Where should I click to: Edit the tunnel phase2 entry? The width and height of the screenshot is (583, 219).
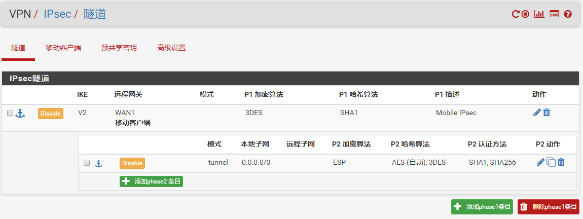click(x=541, y=163)
